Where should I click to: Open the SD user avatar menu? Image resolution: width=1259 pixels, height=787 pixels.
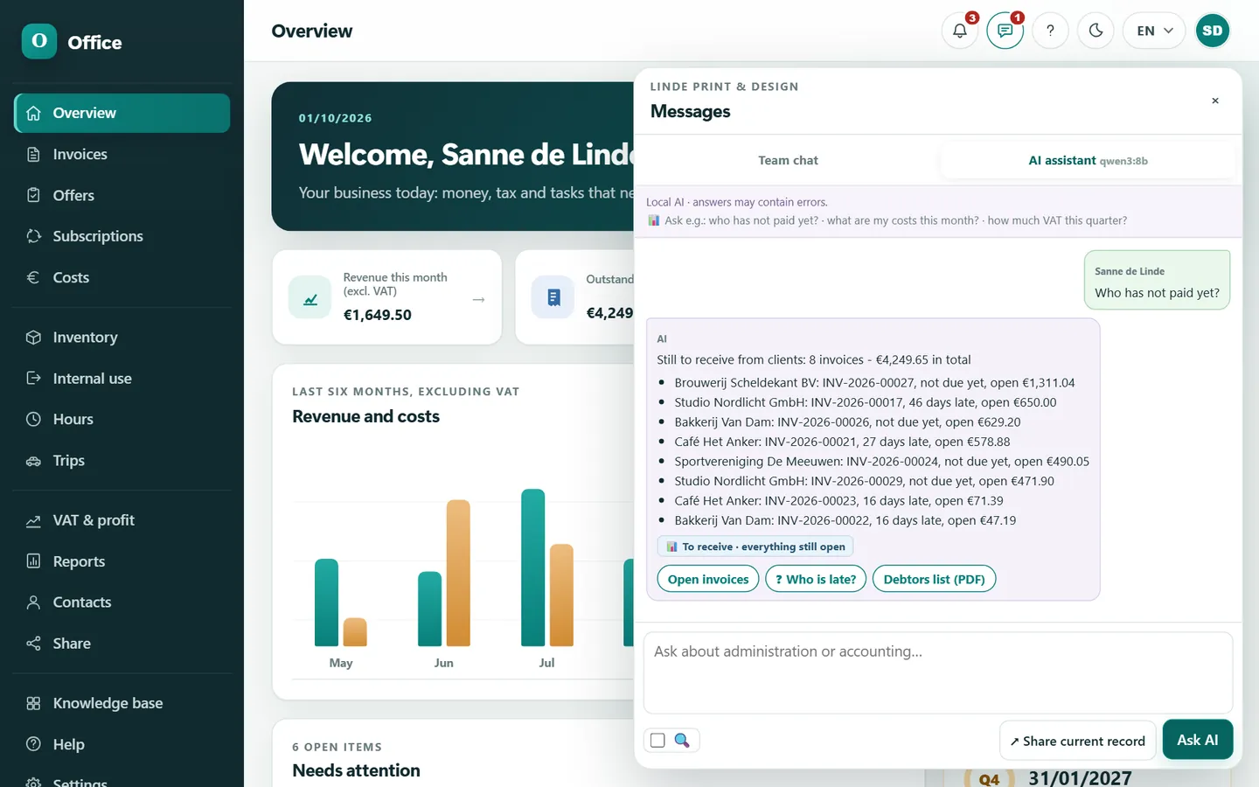pos(1213,31)
